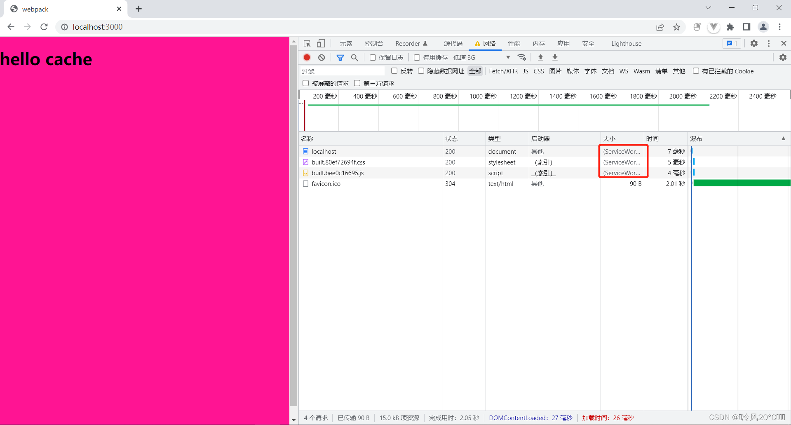Open DevTools more options menu
The width and height of the screenshot is (791, 425).
click(x=768, y=43)
